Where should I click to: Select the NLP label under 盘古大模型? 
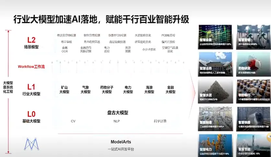point(117,121)
